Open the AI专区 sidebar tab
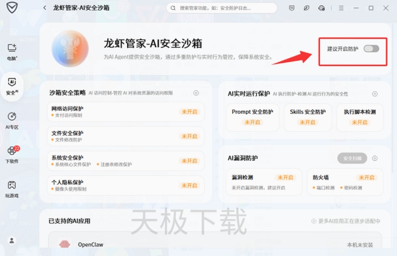This screenshot has height=256, width=397. tap(12, 120)
